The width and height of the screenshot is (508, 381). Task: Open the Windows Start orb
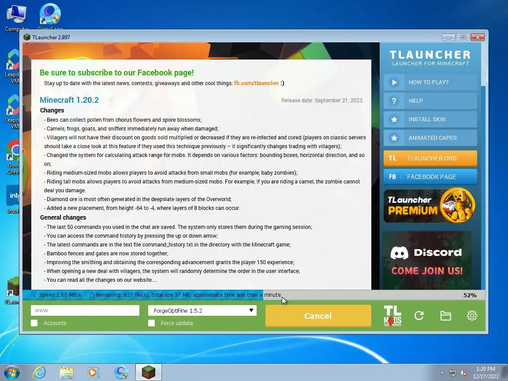(x=11, y=373)
